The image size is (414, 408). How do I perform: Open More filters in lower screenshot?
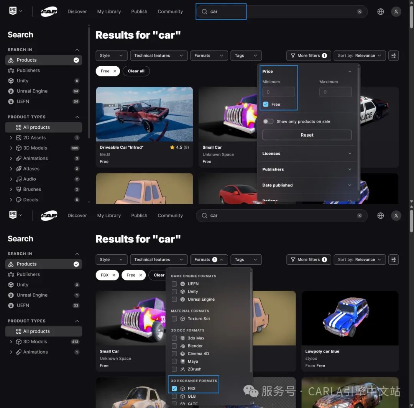[308, 259]
